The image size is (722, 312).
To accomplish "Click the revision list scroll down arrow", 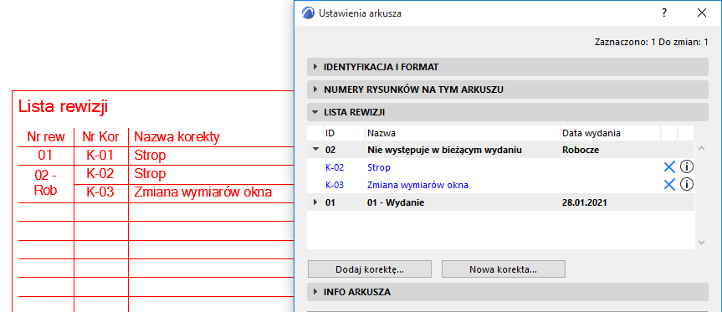I will click(701, 242).
